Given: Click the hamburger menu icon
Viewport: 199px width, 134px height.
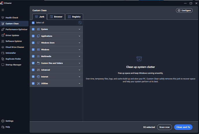Looking at the screenshot, I should click(x=3, y=10).
